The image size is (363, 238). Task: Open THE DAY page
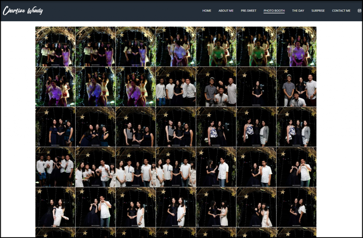coord(298,11)
